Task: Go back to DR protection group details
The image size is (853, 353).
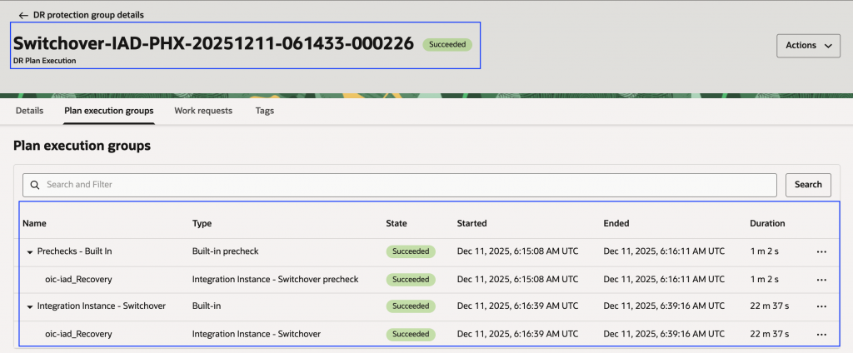Action: [x=88, y=15]
